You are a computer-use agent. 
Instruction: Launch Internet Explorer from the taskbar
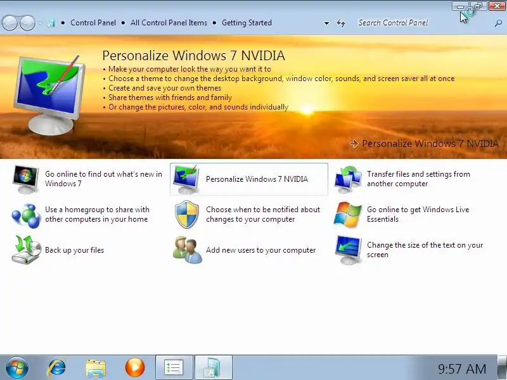(57, 367)
